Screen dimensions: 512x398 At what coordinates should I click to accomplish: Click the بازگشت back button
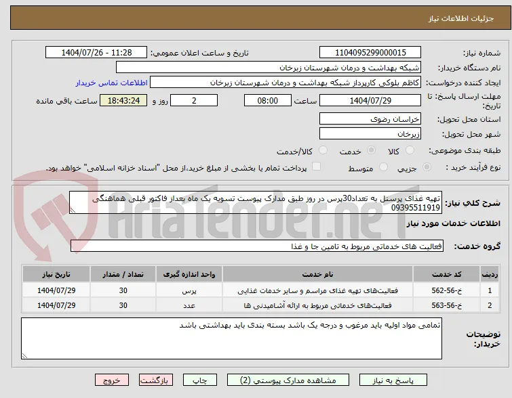pos(156,380)
